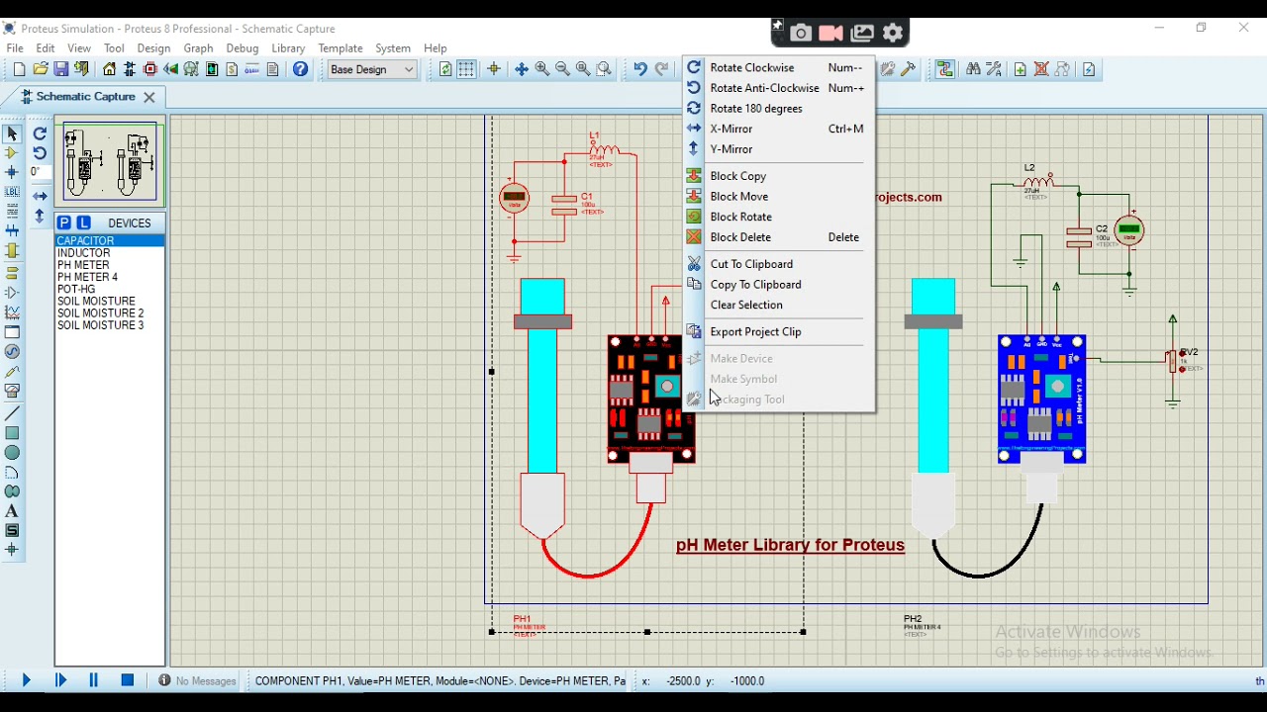Select the Selection Mode arrow tool
Image resolution: width=1267 pixels, height=712 pixels.
click(12, 133)
